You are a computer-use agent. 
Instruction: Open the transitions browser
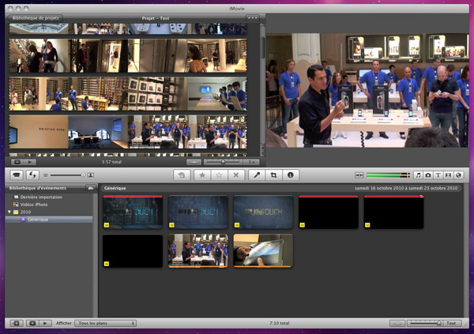coord(448,175)
